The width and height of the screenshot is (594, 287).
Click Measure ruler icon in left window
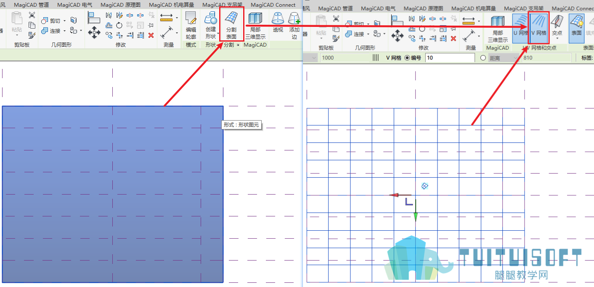[x=167, y=17]
